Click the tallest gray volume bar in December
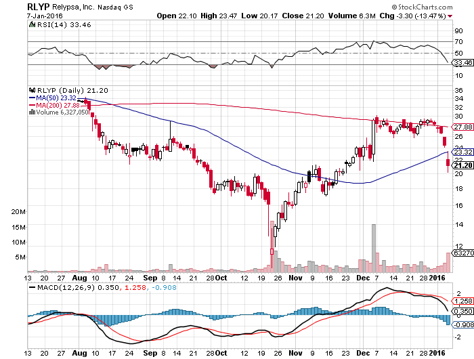This screenshot has width=474, height=359. pos(374,248)
